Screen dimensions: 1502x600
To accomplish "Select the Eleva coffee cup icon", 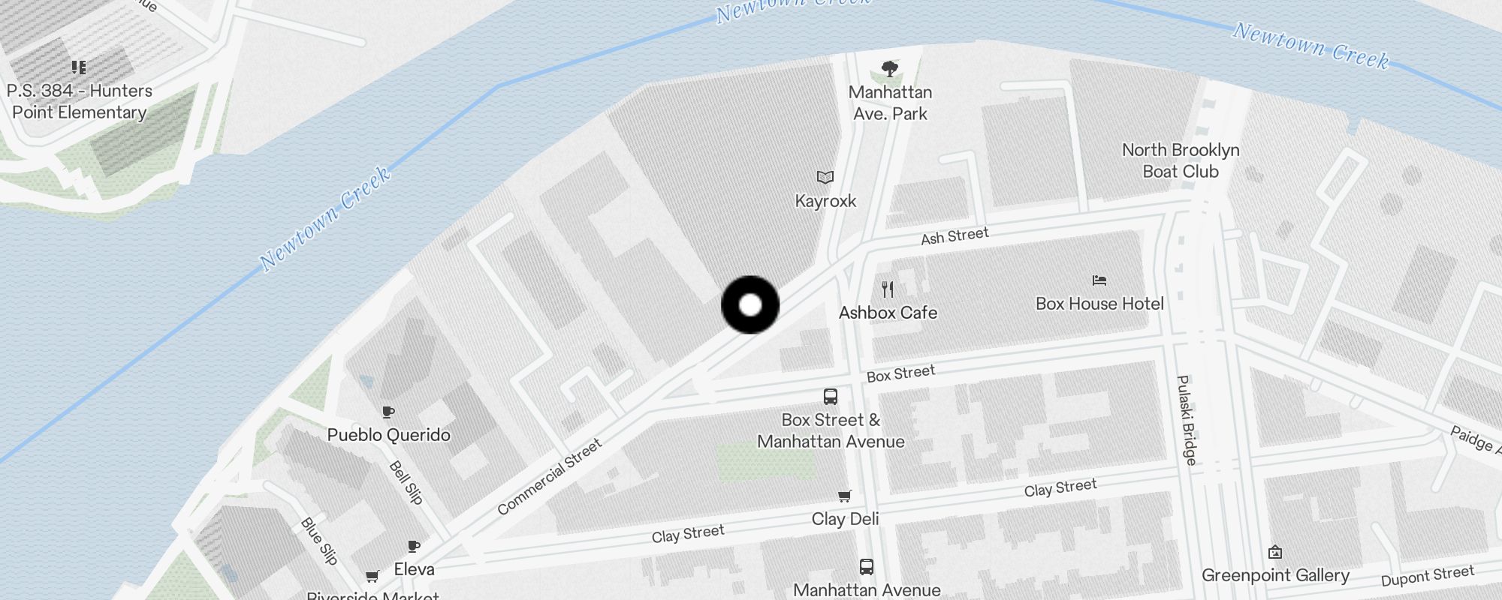I will 414,546.
